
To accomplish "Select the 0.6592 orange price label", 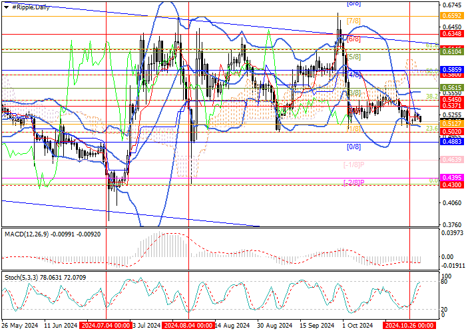I will [x=452, y=16].
